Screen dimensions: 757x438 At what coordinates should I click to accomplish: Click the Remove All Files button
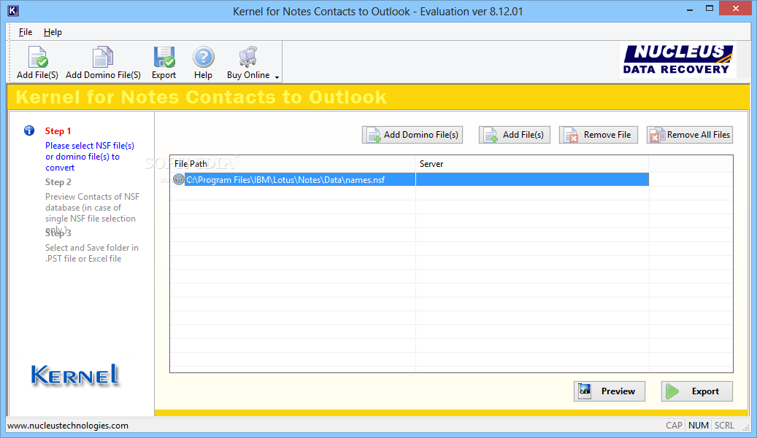click(x=689, y=135)
